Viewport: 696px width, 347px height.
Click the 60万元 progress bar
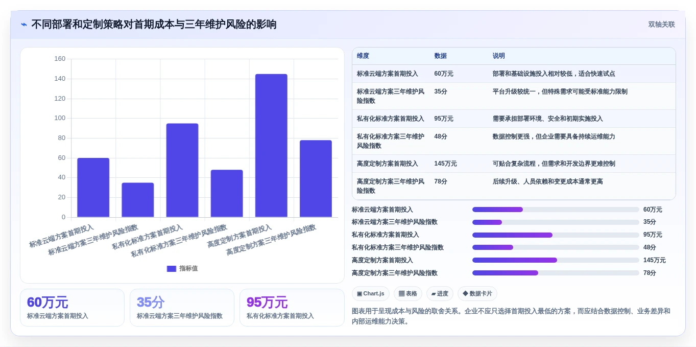click(x=556, y=210)
